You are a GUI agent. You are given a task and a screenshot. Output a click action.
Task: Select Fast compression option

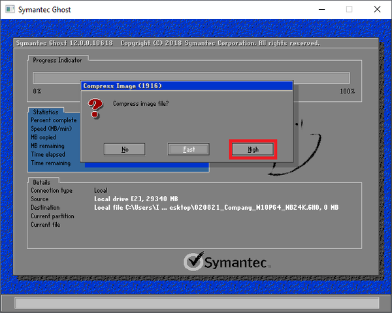click(189, 149)
